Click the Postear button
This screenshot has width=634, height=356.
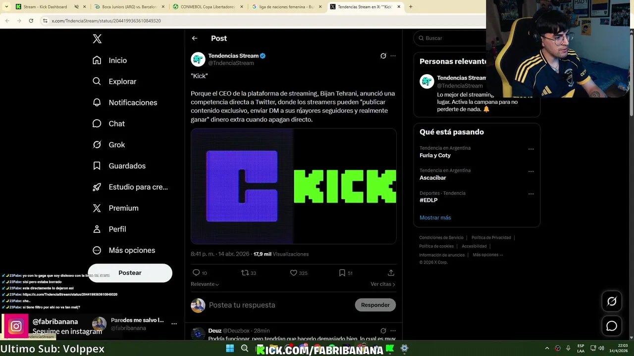[x=130, y=273]
